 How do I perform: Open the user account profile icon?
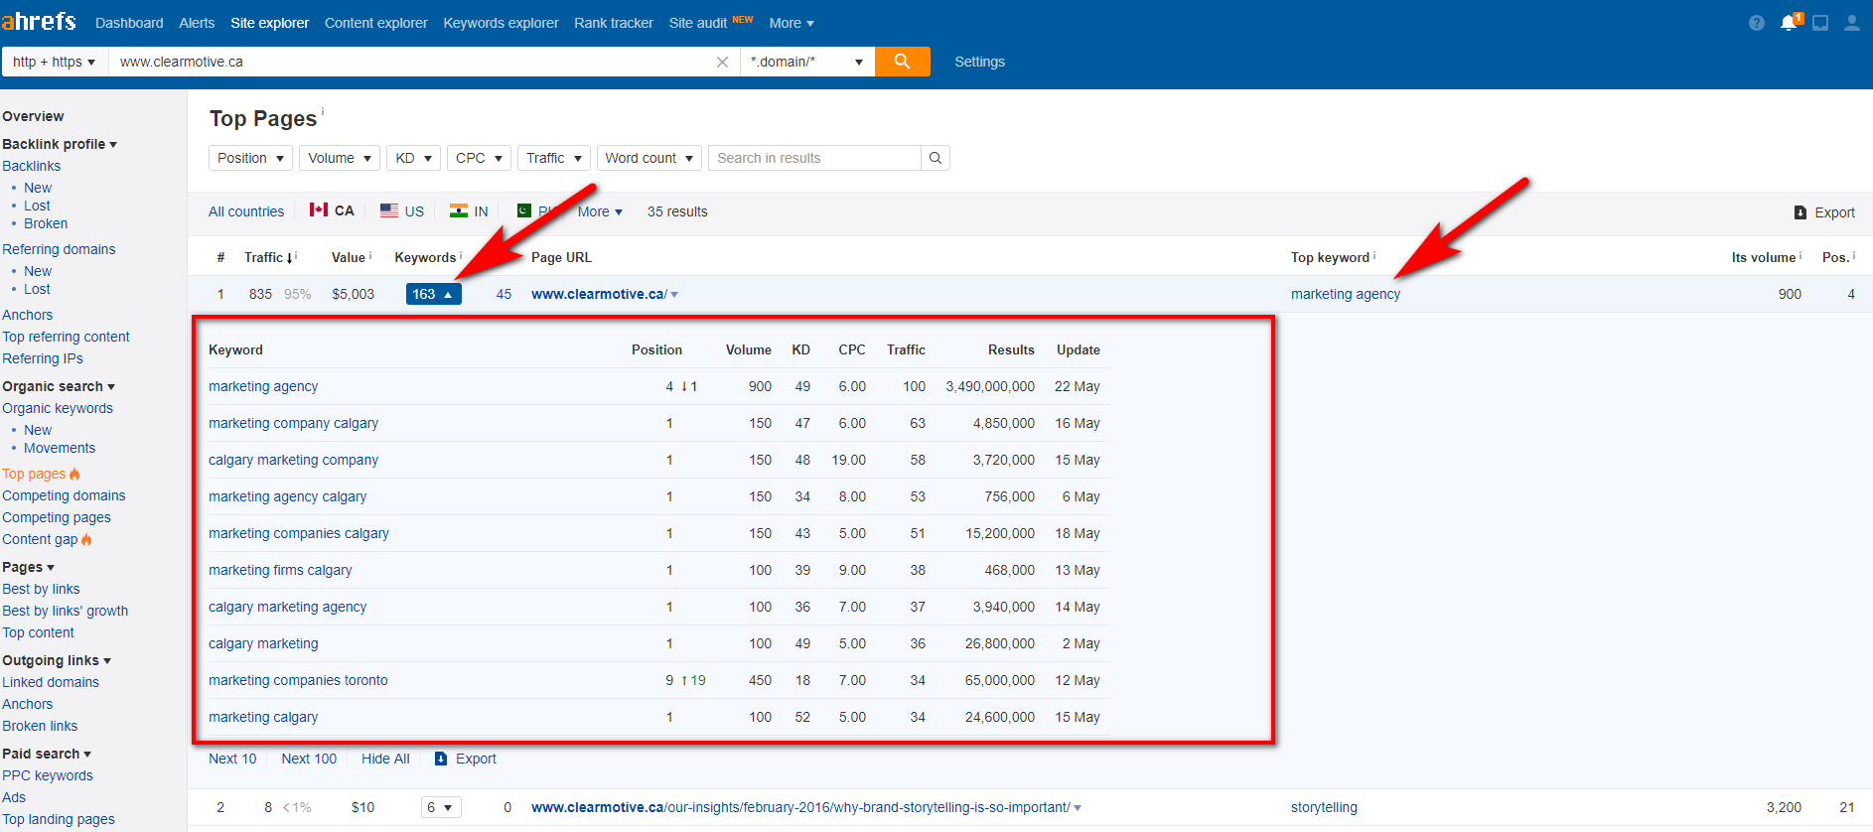pos(1851,23)
